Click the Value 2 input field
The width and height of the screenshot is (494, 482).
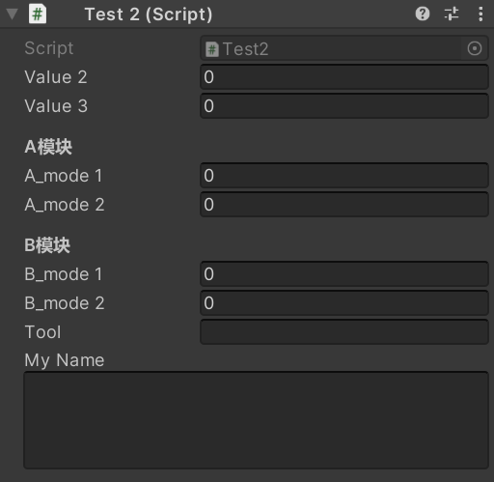point(344,77)
